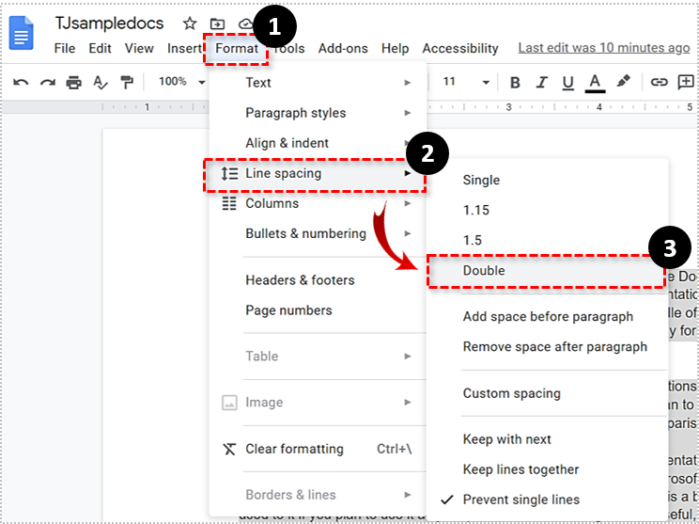
Task: Run spell check from toolbar
Action: tap(101, 83)
